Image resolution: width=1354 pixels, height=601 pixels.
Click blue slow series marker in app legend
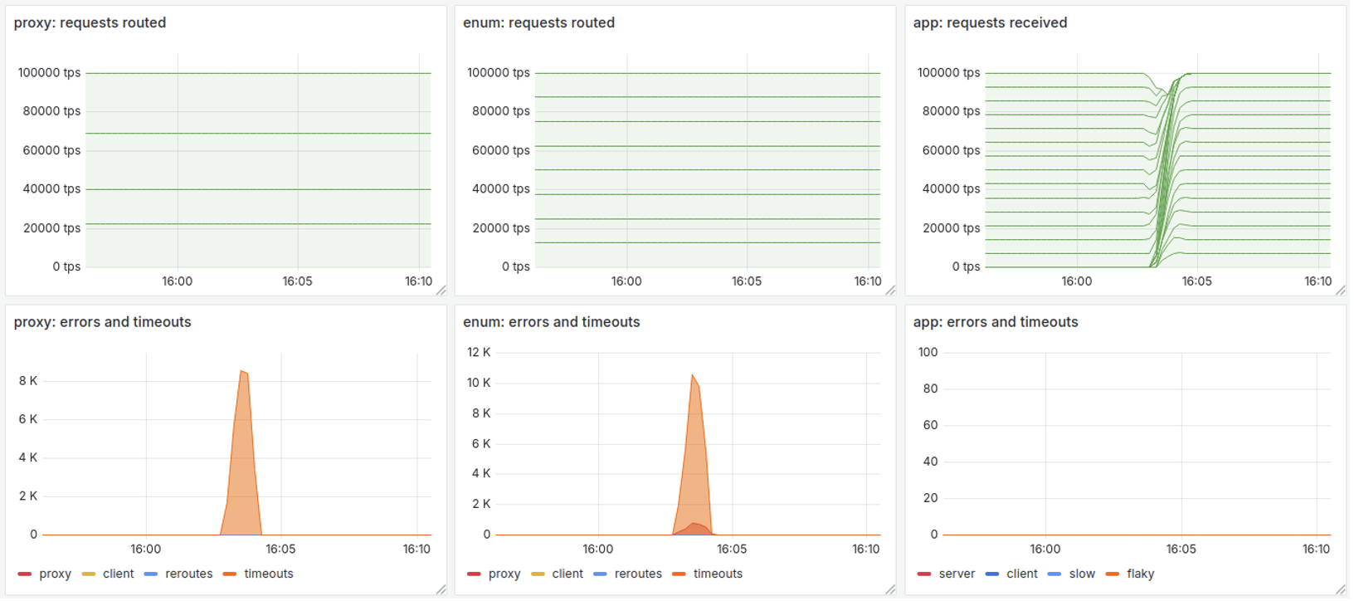[1054, 574]
